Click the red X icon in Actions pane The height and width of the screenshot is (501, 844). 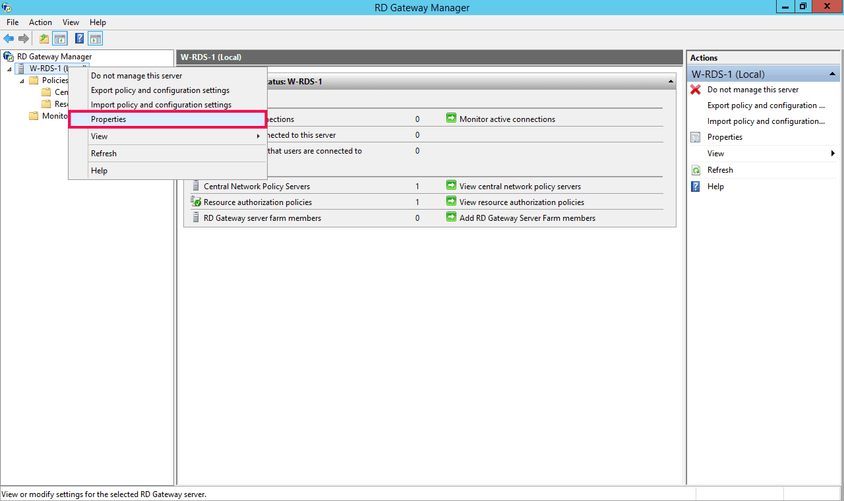pos(696,90)
